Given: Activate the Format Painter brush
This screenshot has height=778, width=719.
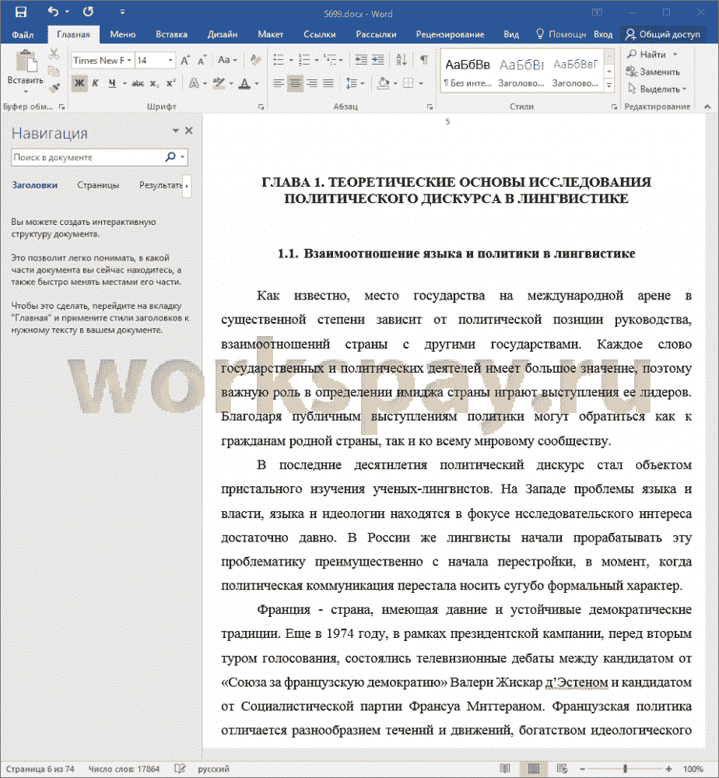Looking at the screenshot, I should tap(54, 89).
